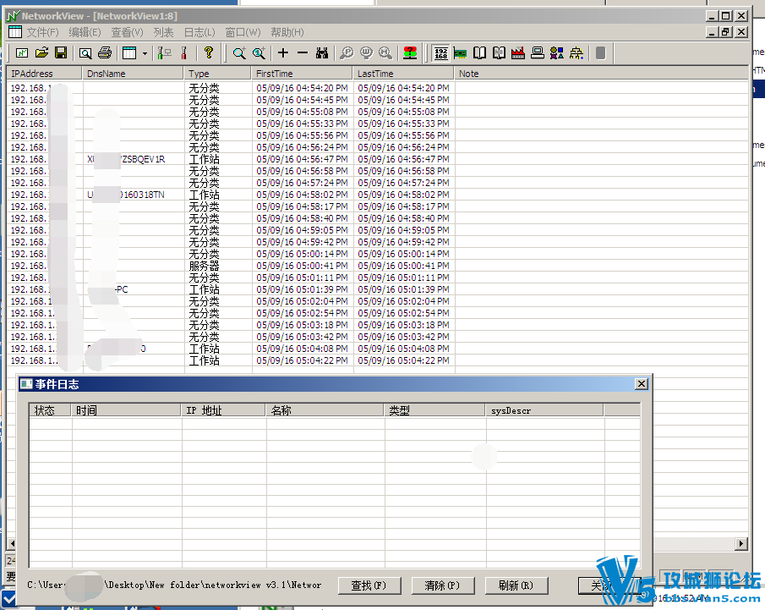This screenshot has width=765, height=610.
Task: Click the 时间 column header in event log
Action: [127, 410]
